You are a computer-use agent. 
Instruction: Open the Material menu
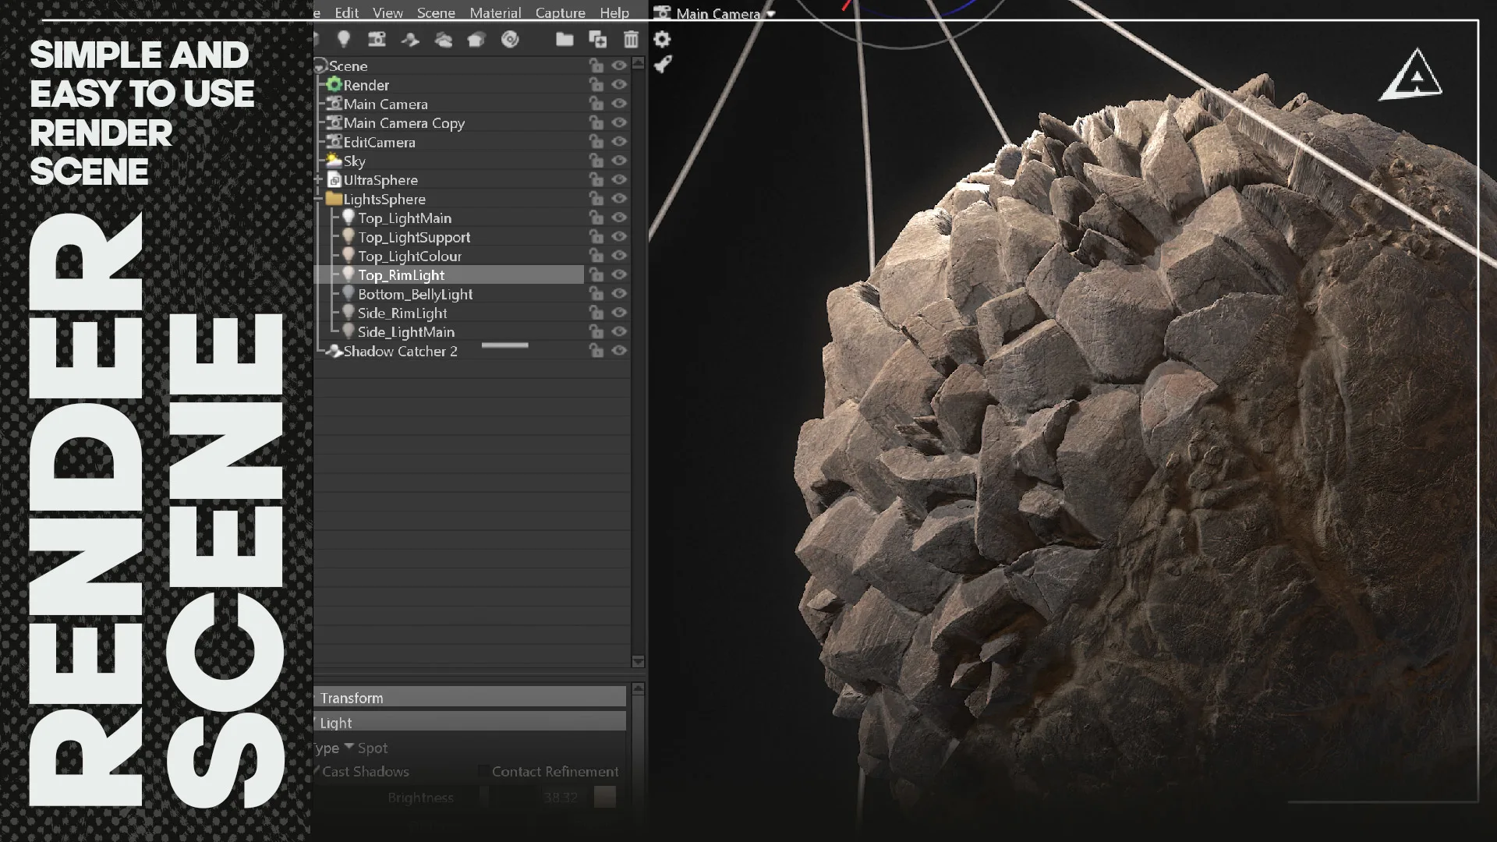[496, 12]
